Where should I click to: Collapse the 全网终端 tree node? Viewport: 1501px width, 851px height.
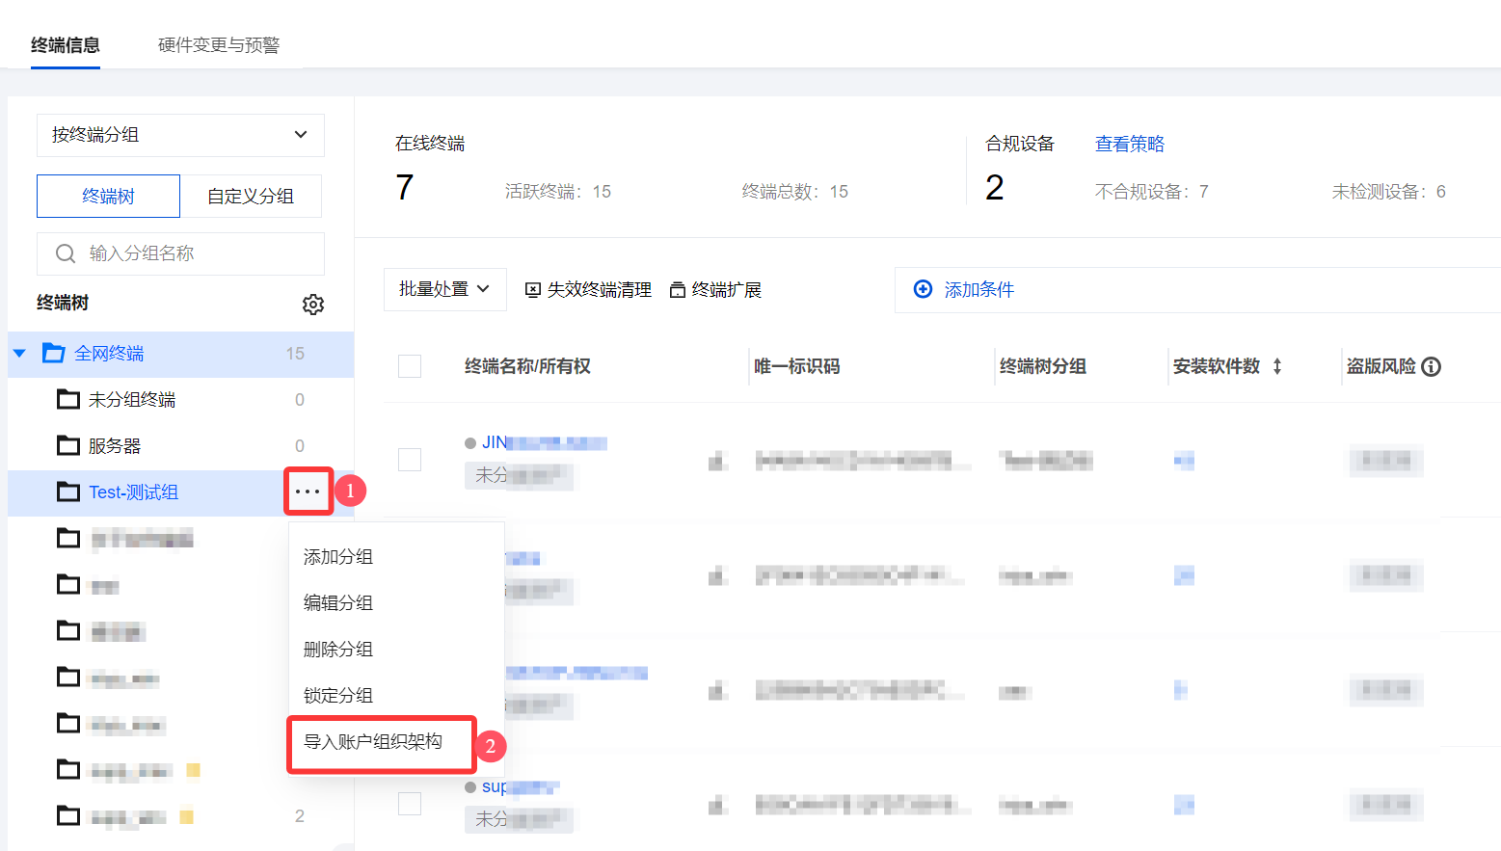pos(19,354)
